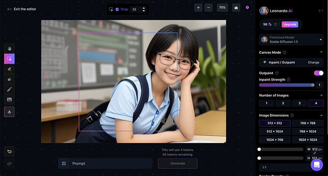The height and width of the screenshot is (176, 328).
Task: Open the upload image tool
Action: click(10, 100)
